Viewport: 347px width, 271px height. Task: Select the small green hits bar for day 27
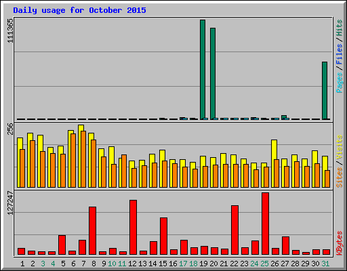[x=284, y=117]
